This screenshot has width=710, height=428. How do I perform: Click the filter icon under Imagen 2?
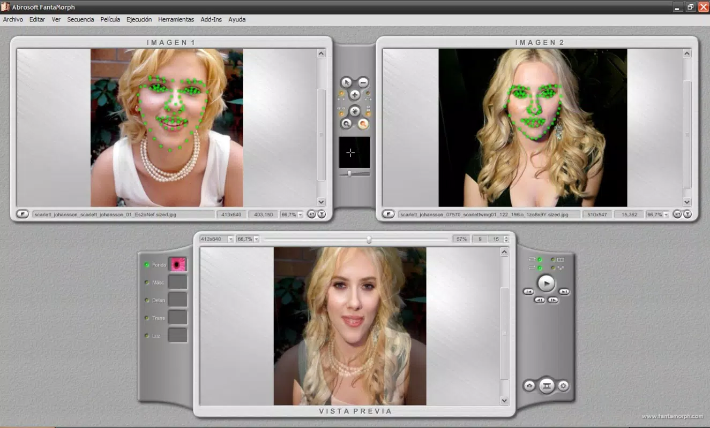[687, 214]
